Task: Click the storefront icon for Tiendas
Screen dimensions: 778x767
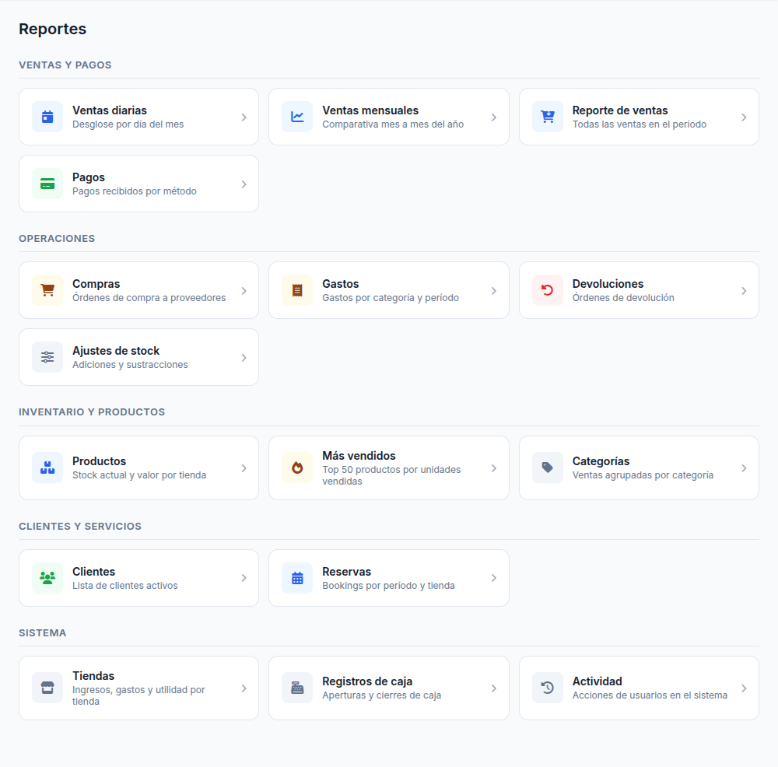Action: pyautogui.click(x=47, y=688)
